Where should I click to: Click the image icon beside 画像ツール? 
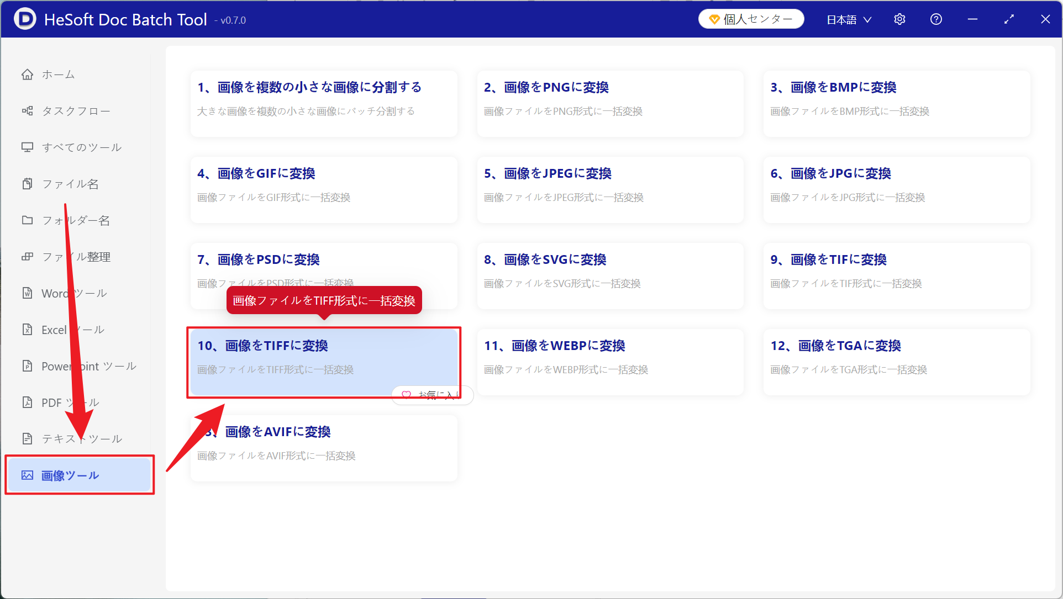click(x=27, y=475)
